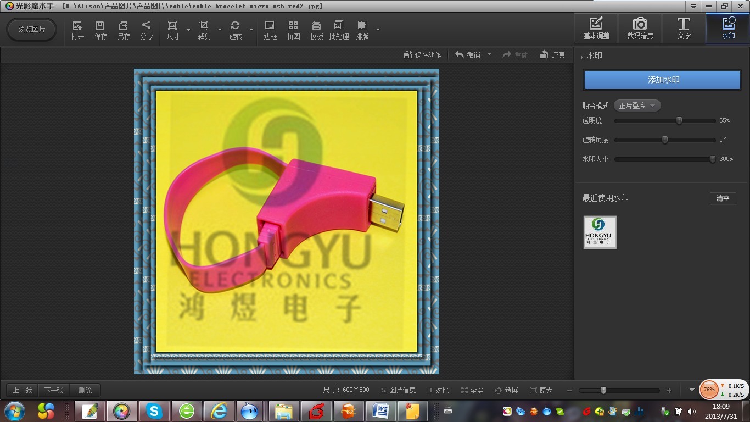Open the 边框 (Border) tool

[x=270, y=30]
